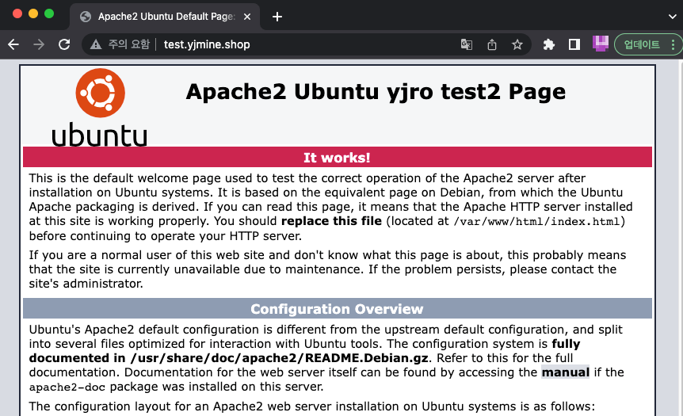The height and width of the screenshot is (416, 683).
Task: Open the profile avatar menu
Action: [601, 44]
